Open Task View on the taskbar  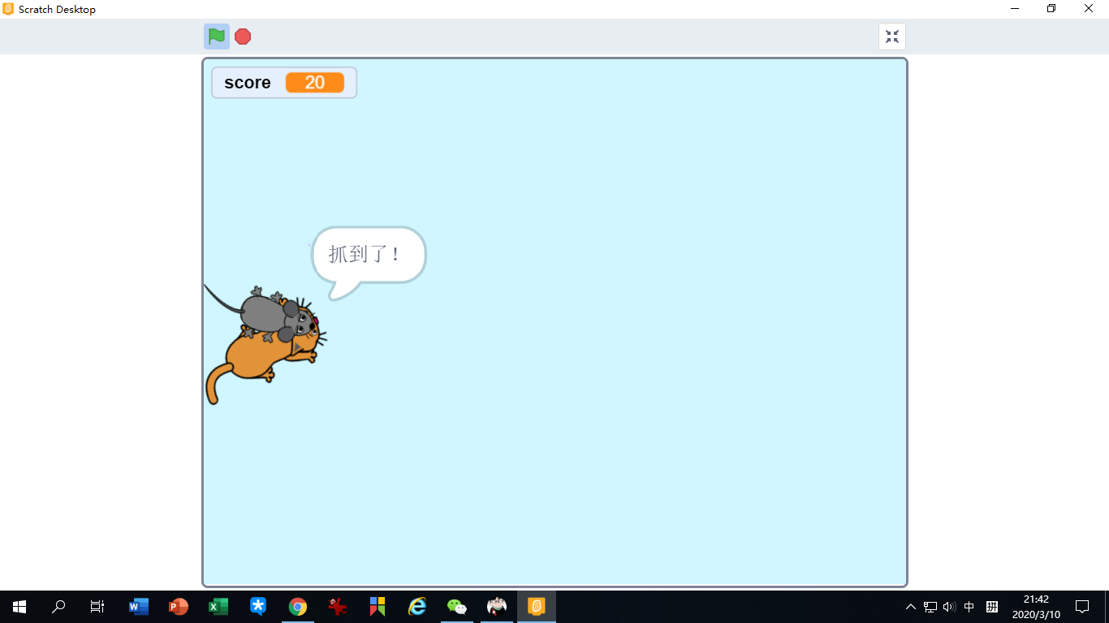click(97, 607)
